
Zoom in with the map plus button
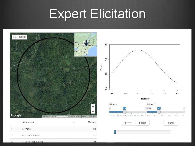point(93,107)
